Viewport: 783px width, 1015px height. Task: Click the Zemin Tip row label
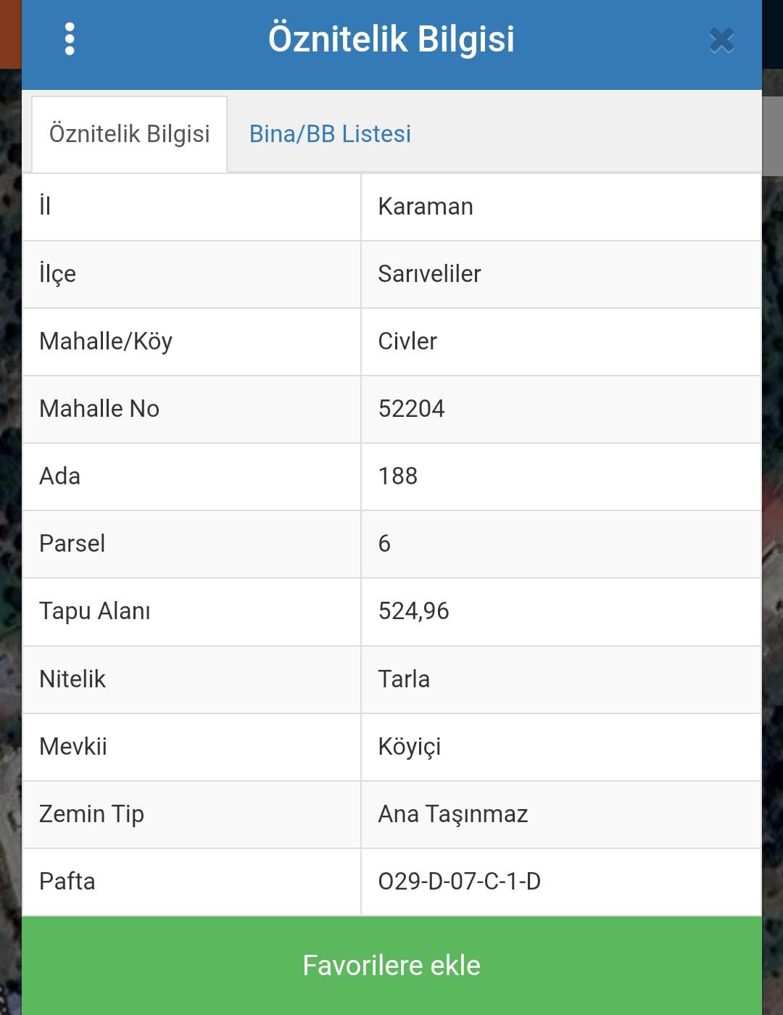[91, 814]
